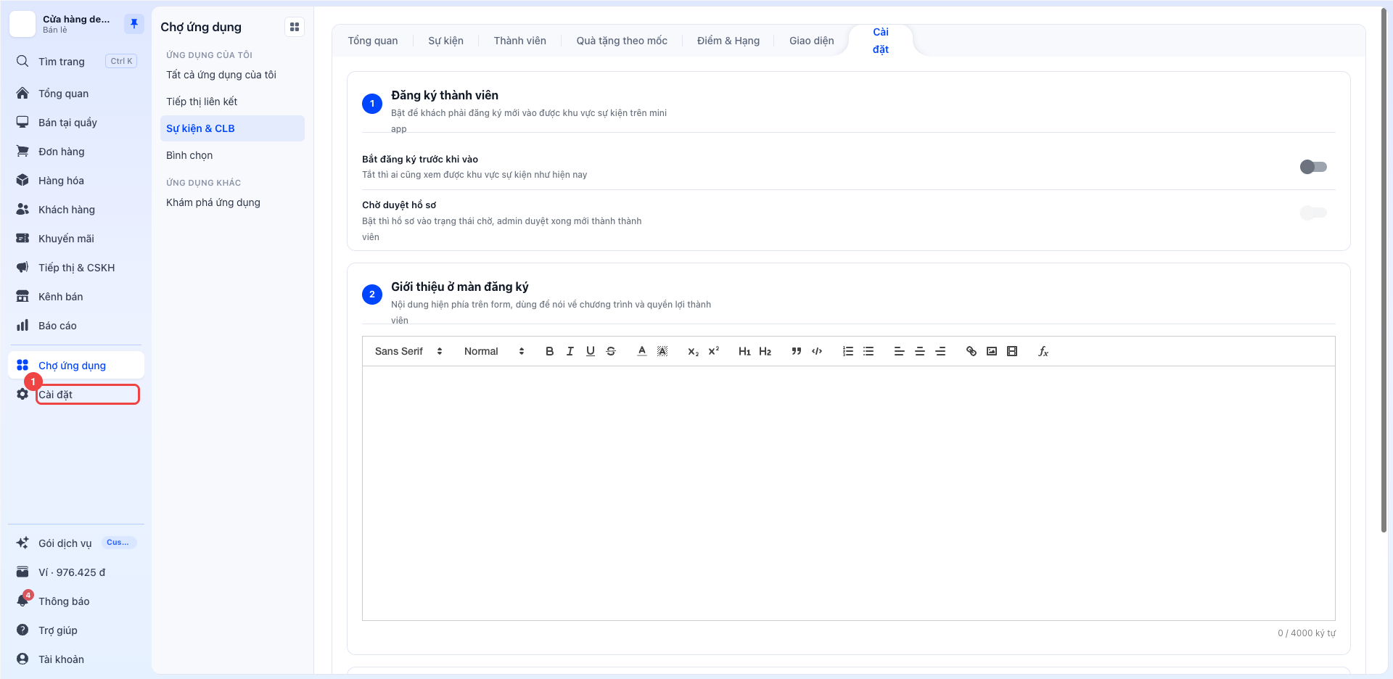
Task: Insert image in the rich text editor
Action: 992,351
